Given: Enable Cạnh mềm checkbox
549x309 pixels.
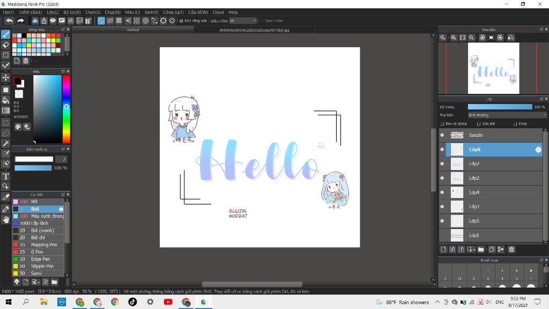Looking at the screenshot, I should (262, 21).
